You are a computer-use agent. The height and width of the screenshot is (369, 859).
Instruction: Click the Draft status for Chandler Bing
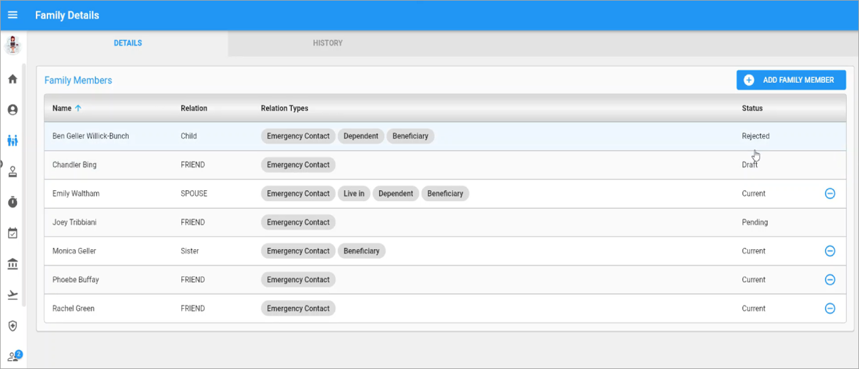(x=749, y=165)
